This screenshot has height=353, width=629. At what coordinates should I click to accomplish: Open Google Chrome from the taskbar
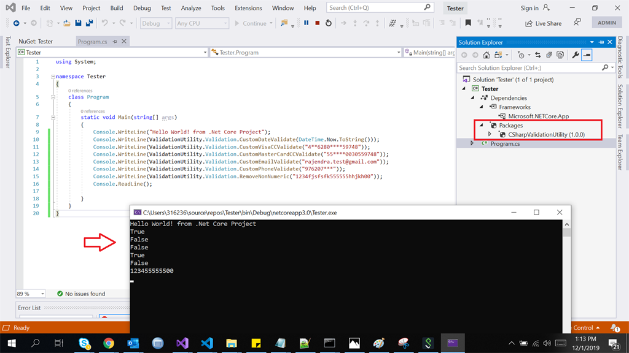[x=109, y=343]
